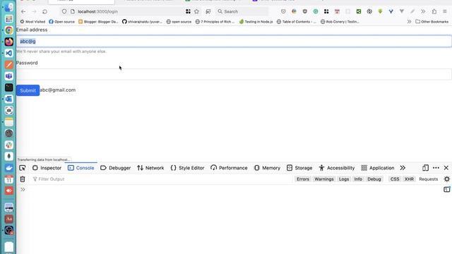The width and height of the screenshot is (452, 254).
Task: Switch to the Inspector tab
Action: [47, 168]
